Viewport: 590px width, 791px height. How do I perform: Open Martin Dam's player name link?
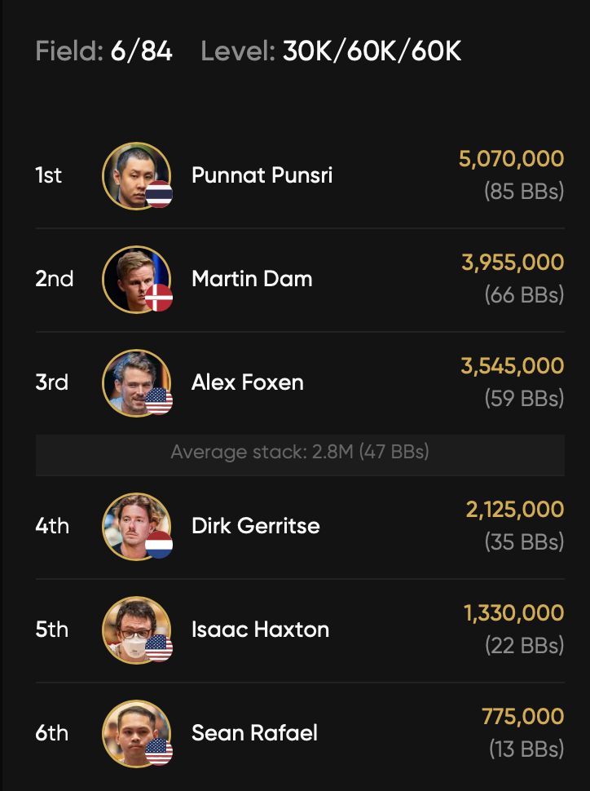[x=252, y=278]
